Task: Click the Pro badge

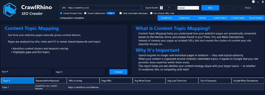Action: coord(111,13)
